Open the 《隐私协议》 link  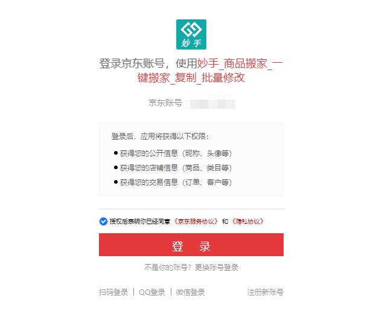click(x=247, y=222)
